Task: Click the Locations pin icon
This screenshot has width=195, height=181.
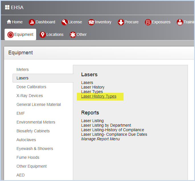Action: coord(42,34)
